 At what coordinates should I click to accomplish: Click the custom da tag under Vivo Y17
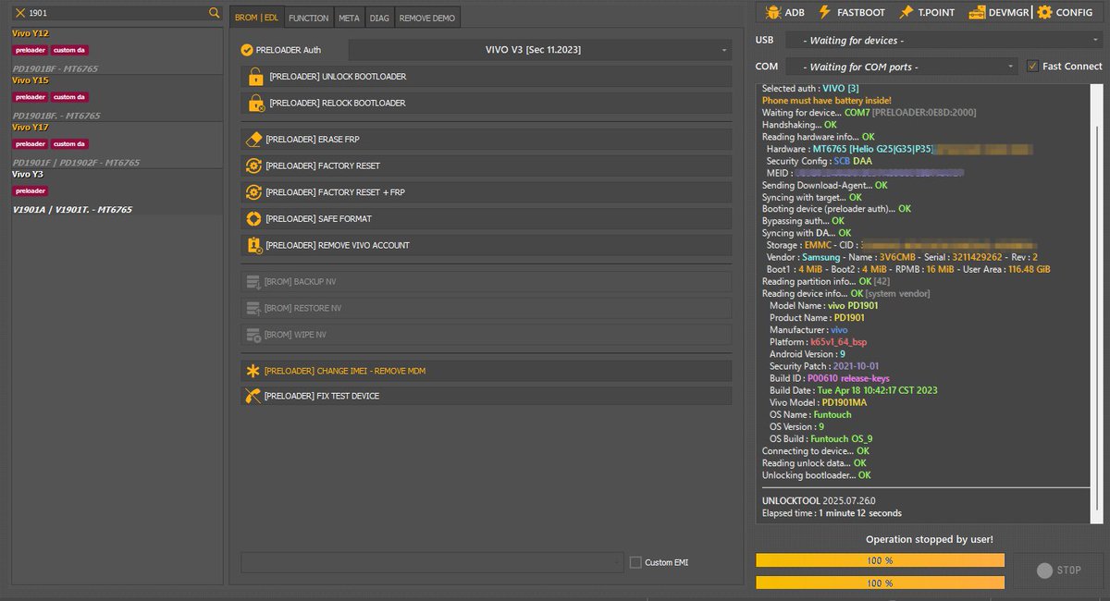(x=69, y=143)
